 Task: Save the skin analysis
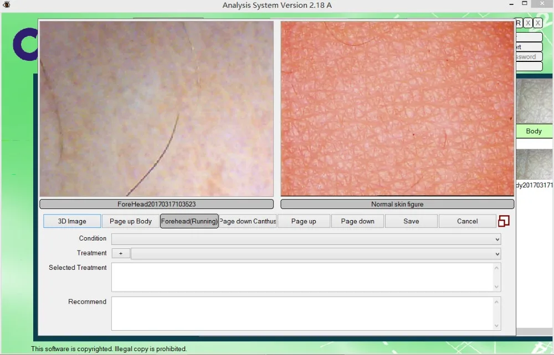(x=411, y=221)
